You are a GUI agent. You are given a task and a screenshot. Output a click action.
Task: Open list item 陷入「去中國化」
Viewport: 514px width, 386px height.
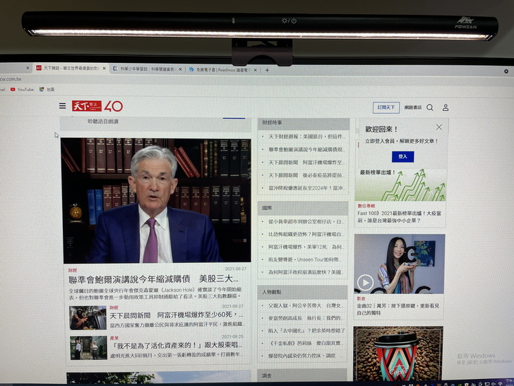pos(306,331)
